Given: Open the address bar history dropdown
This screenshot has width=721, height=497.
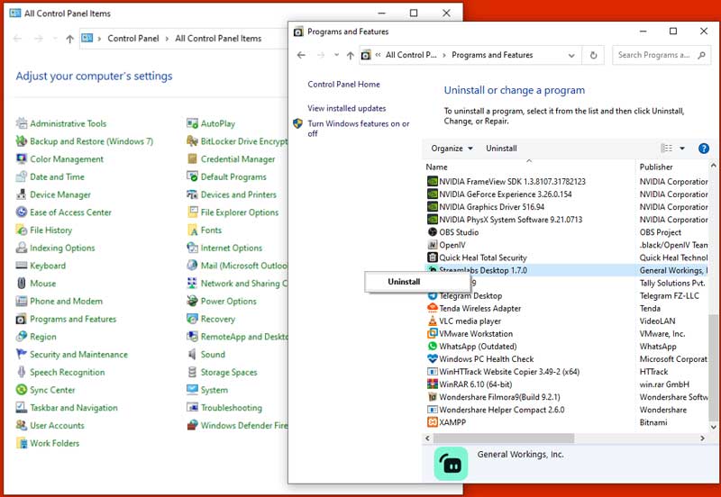Looking at the screenshot, I should pyautogui.click(x=571, y=55).
